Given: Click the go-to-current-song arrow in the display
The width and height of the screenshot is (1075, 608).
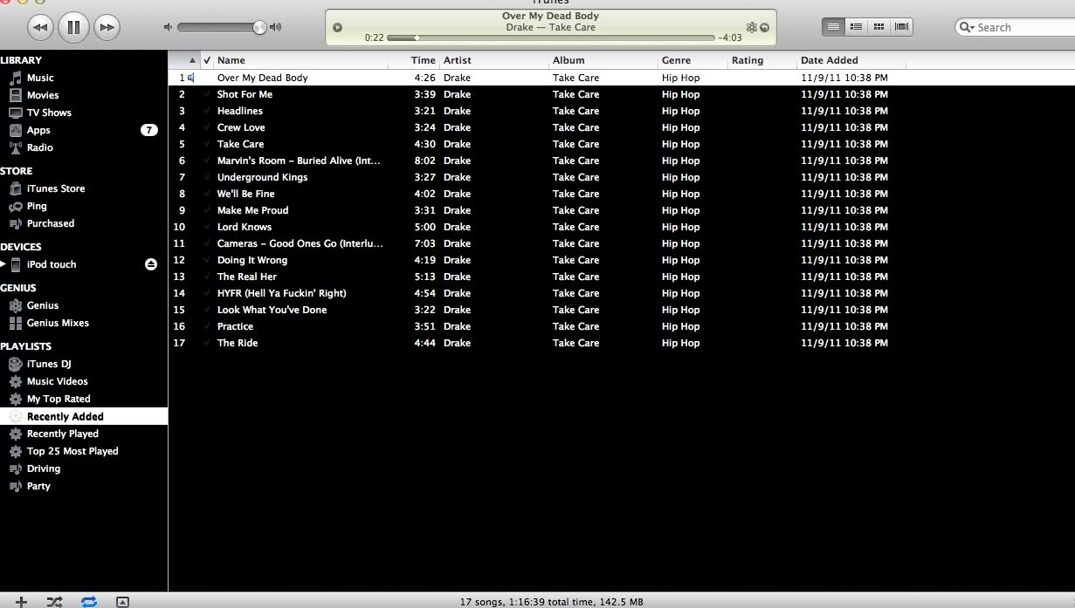Looking at the screenshot, I should pyautogui.click(x=765, y=27).
